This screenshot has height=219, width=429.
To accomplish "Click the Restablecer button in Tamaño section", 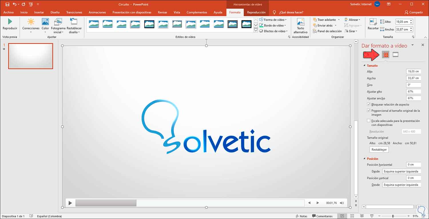I will [x=379, y=150].
